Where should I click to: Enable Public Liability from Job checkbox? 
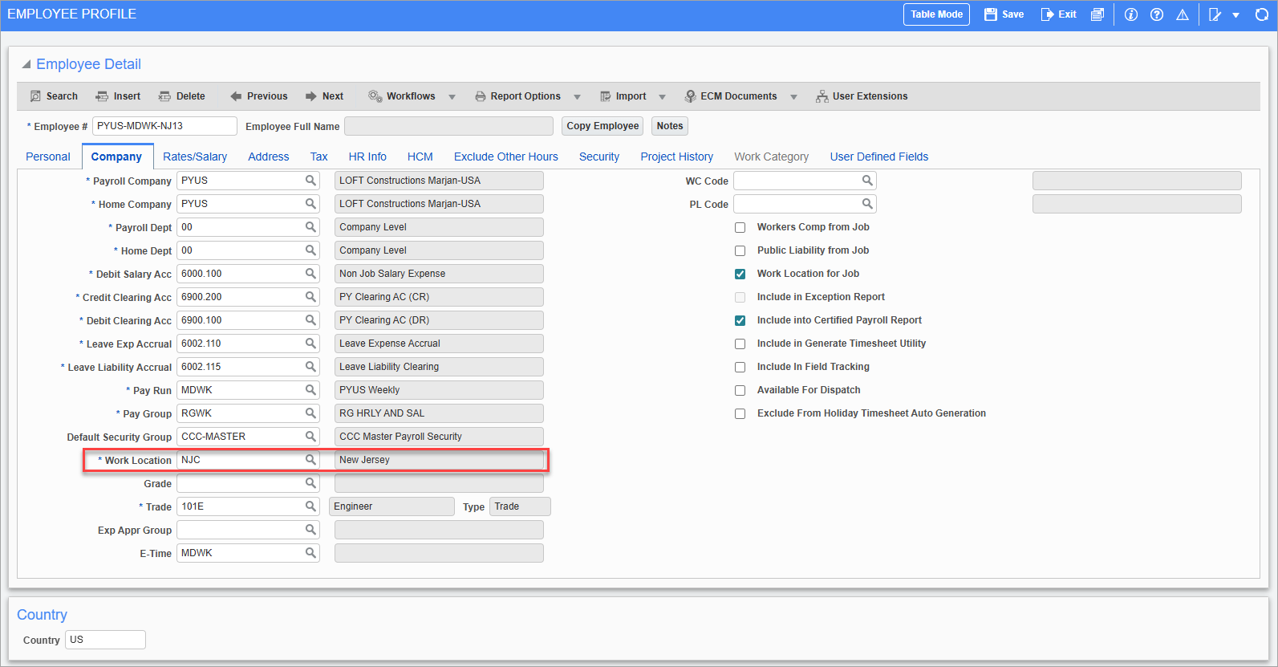tap(740, 251)
